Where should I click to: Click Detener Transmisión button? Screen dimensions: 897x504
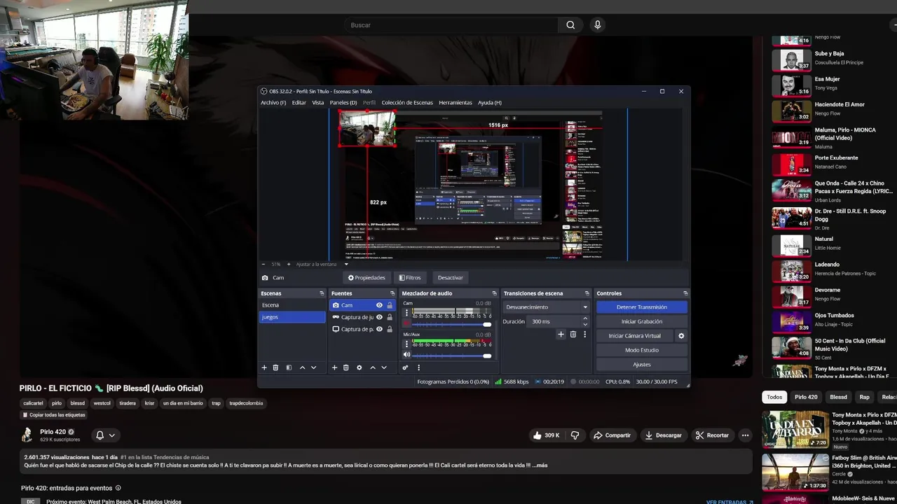[x=642, y=307]
